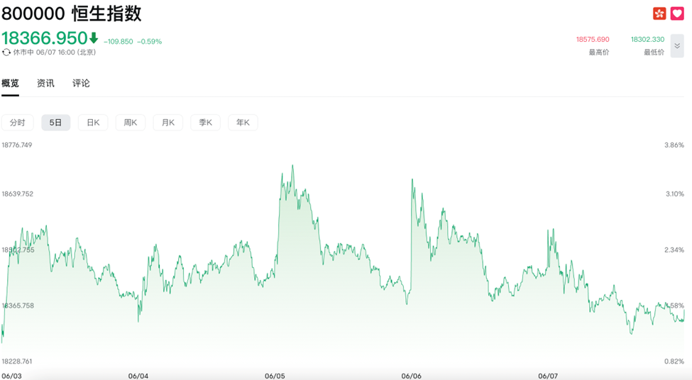692x380 pixels.
Task: Open the 评论 tab
Action: (81, 83)
